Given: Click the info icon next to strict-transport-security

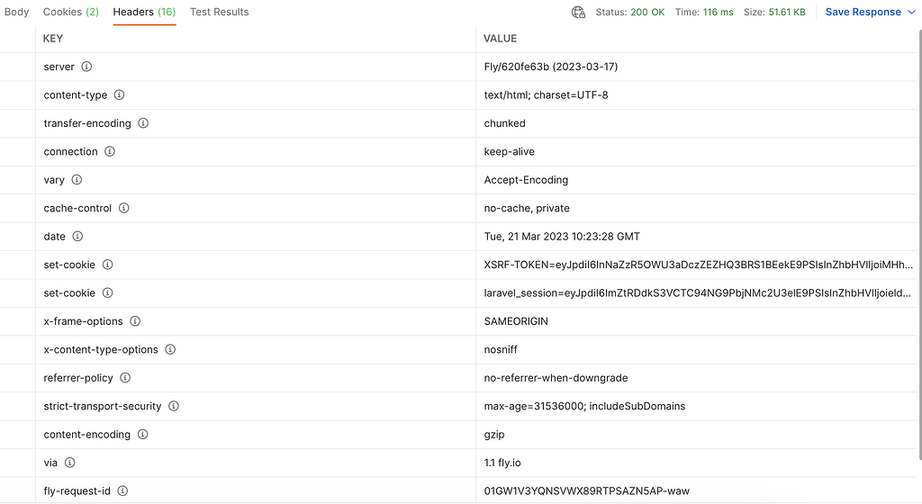Looking at the screenshot, I should [x=174, y=406].
